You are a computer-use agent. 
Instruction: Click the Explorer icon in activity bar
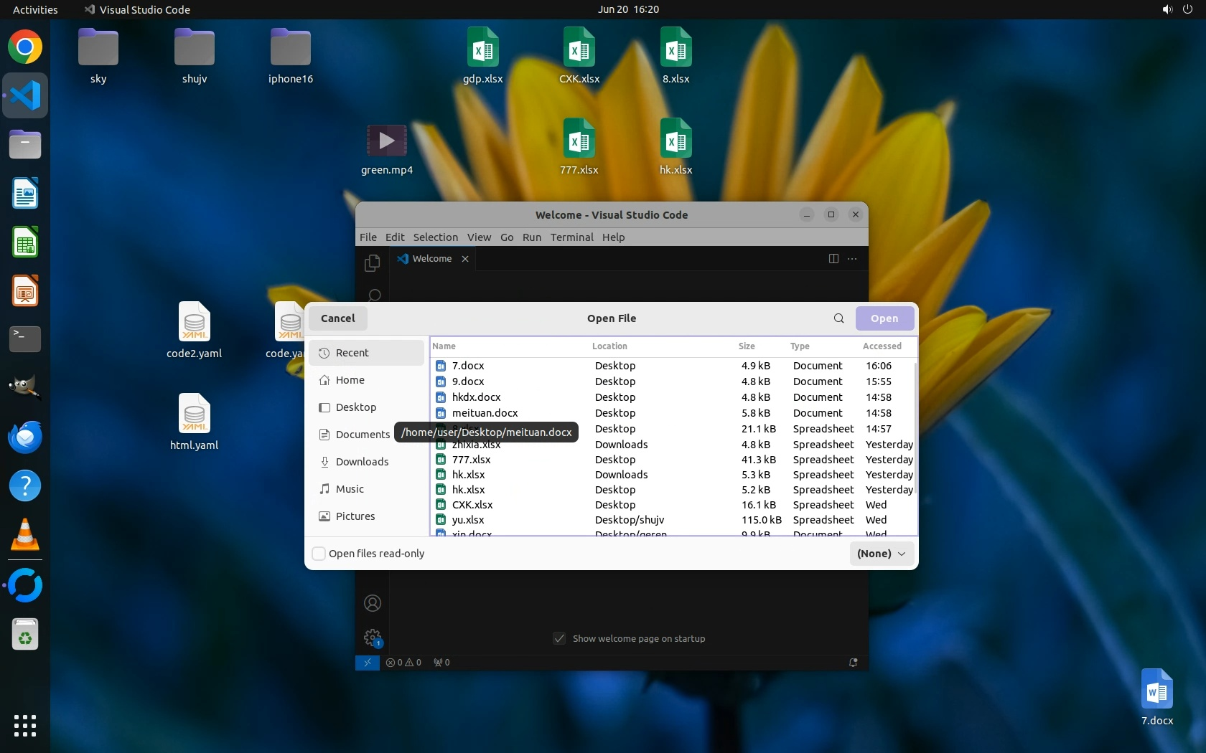pos(372,263)
